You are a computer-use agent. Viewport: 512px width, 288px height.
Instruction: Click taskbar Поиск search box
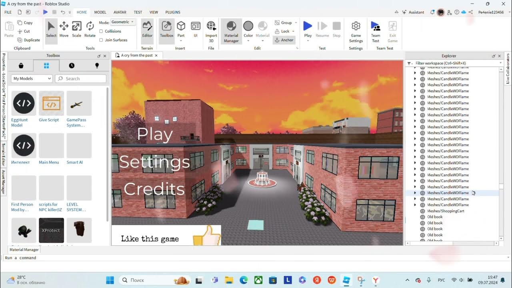tap(155, 280)
